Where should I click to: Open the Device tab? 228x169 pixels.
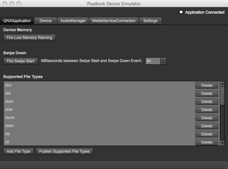click(x=46, y=21)
